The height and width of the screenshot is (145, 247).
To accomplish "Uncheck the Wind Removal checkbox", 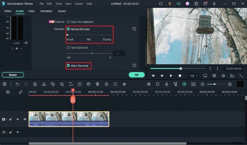I will [68, 66].
